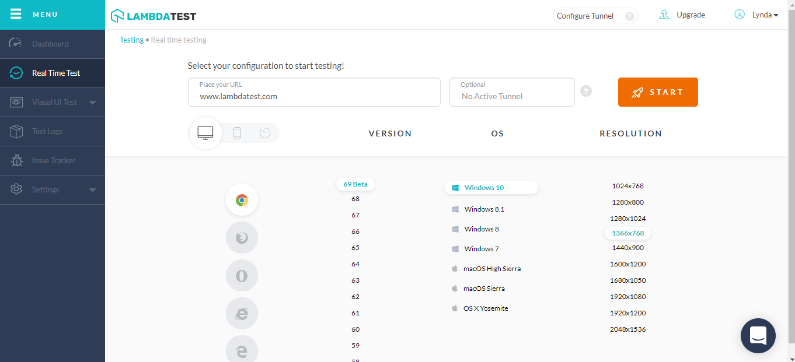Open the hamburger menu icon
795x362 pixels.
point(16,14)
